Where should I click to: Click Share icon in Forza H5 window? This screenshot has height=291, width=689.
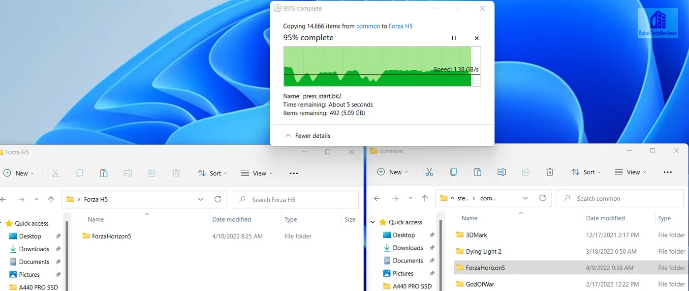(x=152, y=173)
